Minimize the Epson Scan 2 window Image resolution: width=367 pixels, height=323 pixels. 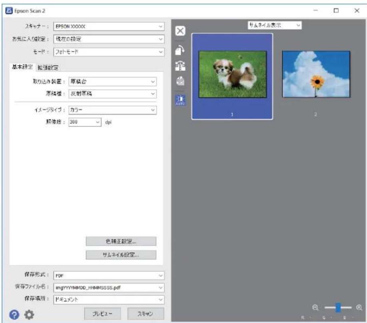pyautogui.click(x=315, y=10)
